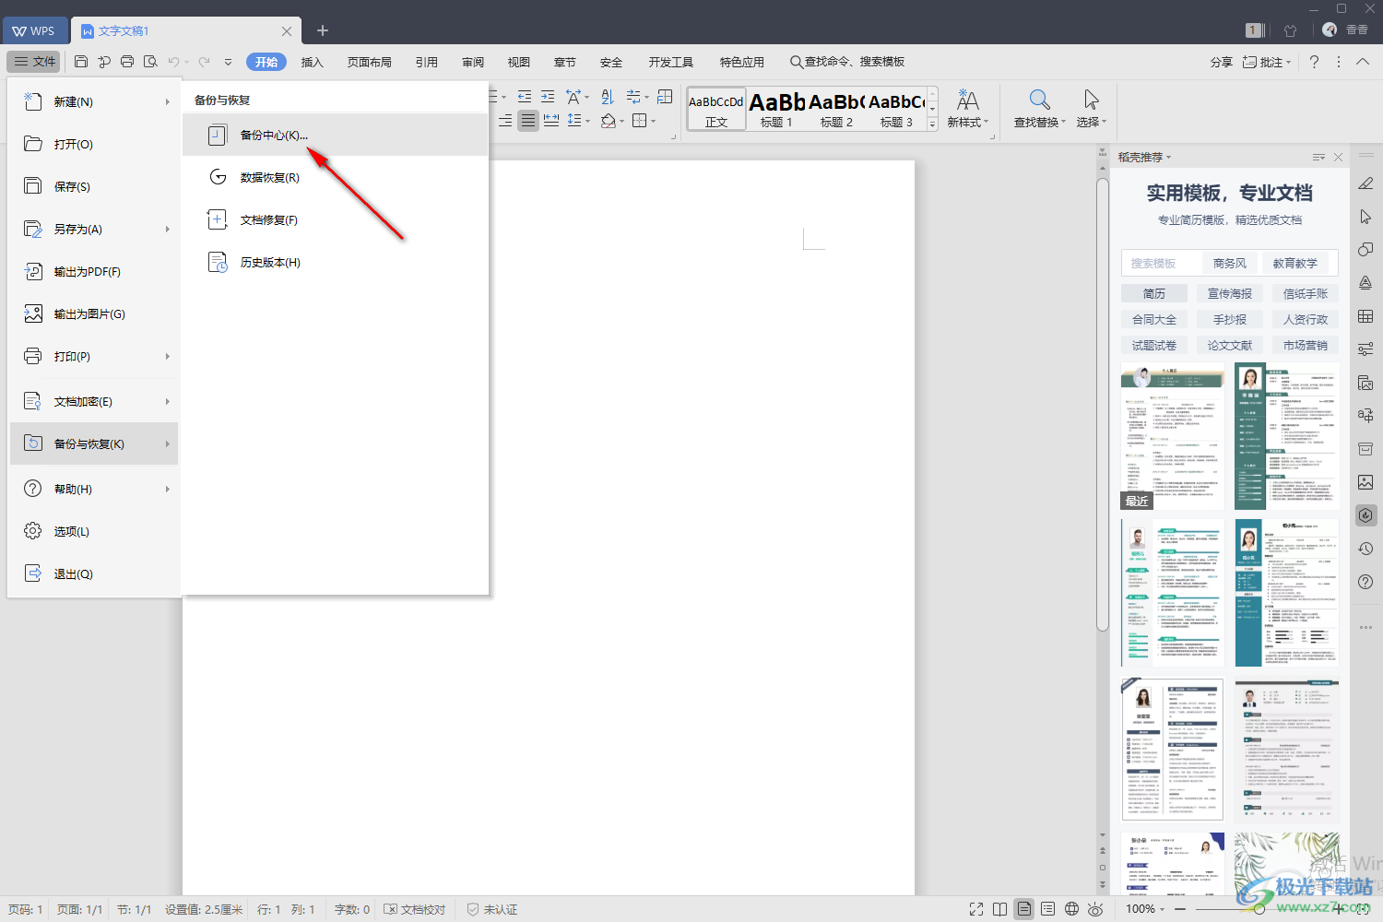The image size is (1383, 922).
Task: Click Open (打开) in file menu
Action: (x=93, y=144)
